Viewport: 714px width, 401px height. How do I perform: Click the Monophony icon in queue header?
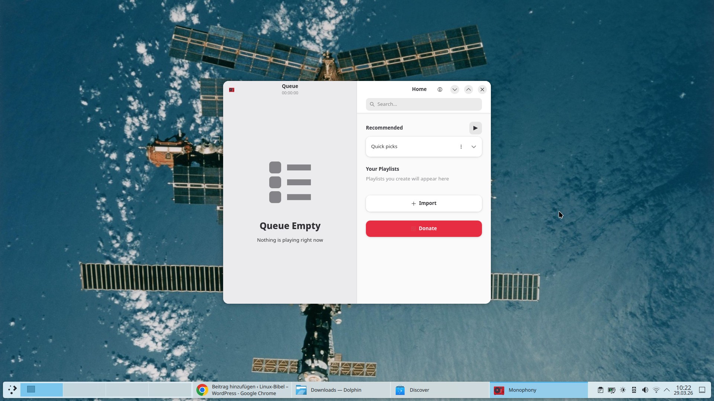point(232,90)
